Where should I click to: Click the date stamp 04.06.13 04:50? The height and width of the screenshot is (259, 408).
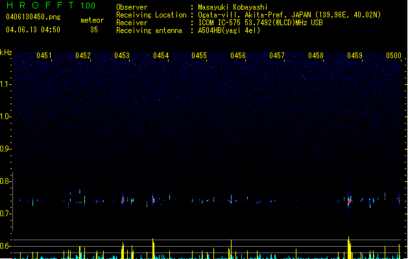click(x=33, y=30)
